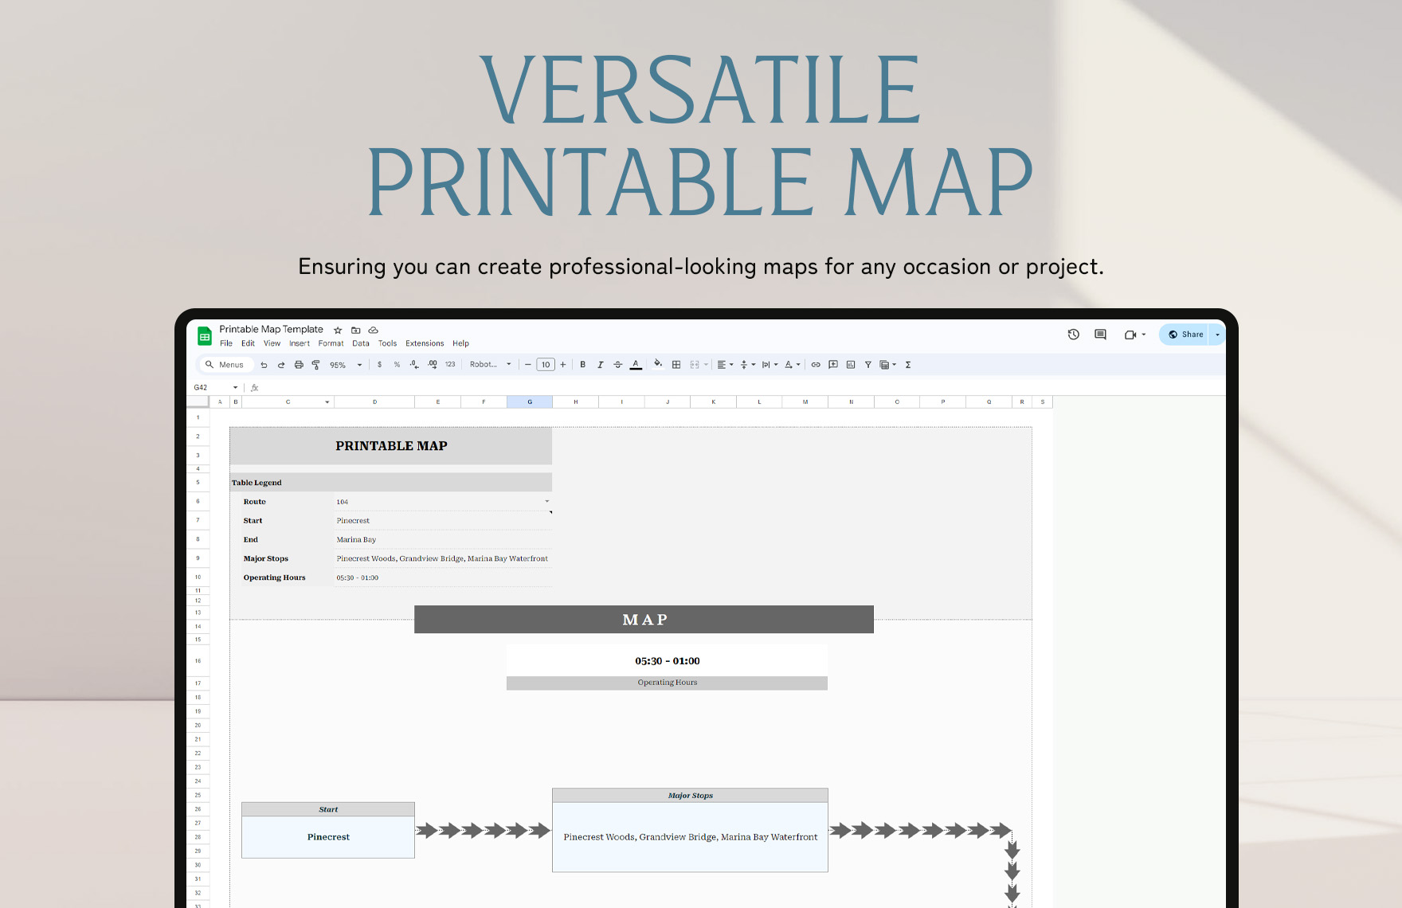Insert a link using the link icon
Image resolution: width=1402 pixels, height=908 pixels.
tap(816, 364)
